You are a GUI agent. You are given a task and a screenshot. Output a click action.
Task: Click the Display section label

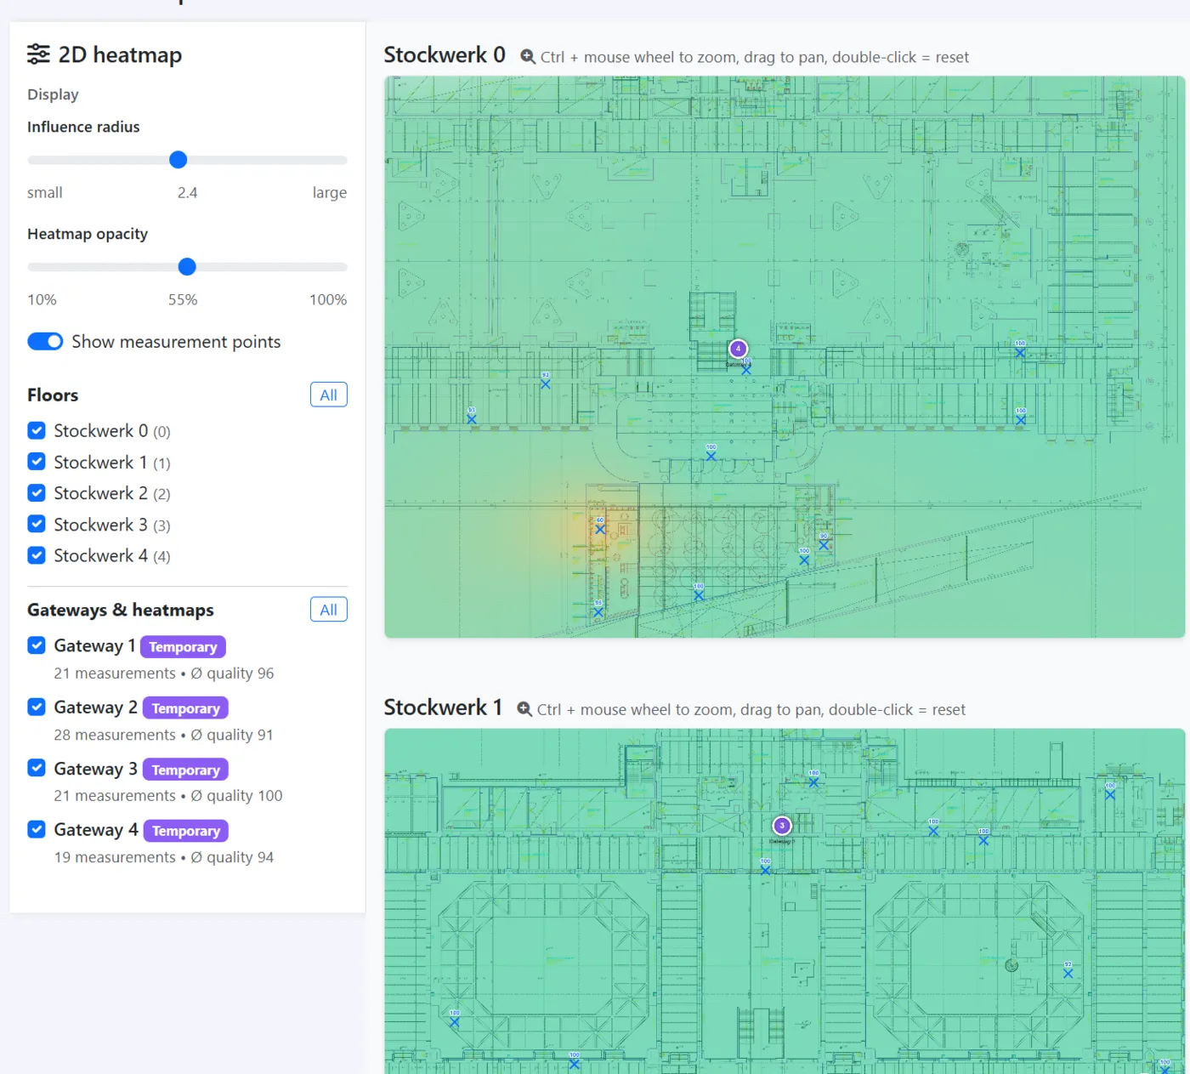click(53, 94)
